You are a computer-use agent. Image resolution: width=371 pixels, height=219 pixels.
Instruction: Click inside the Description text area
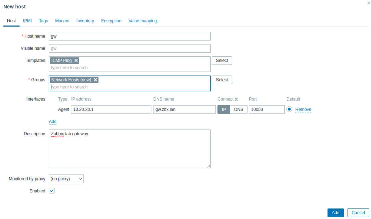pos(130,149)
